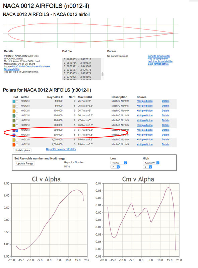Click orange-red swatch of 1,000,000 Ncrit 5 row
198x268 pixels.
point(14,145)
